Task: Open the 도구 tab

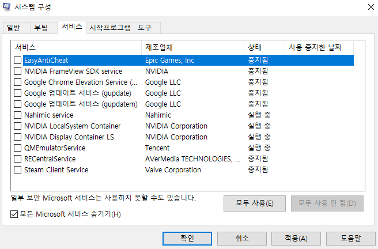Action: click(147, 28)
